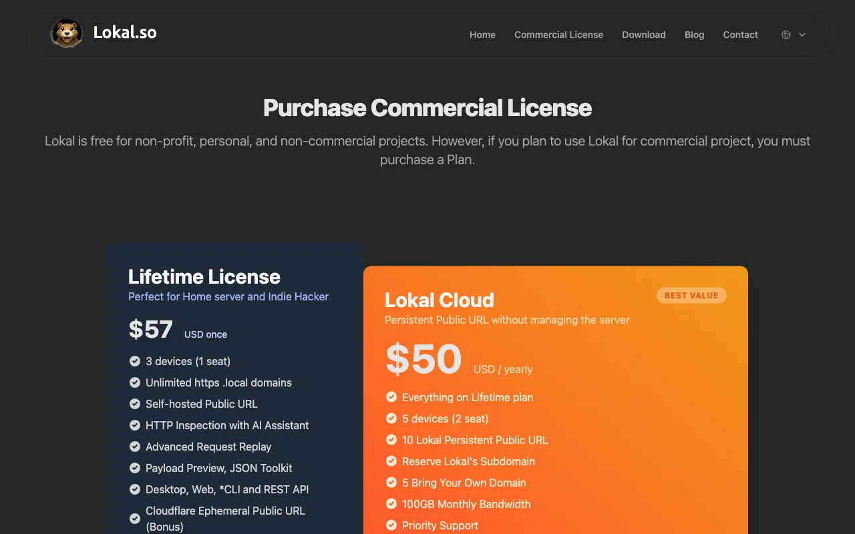Click the $50 price
This screenshot has width=855, height=534.
point(424,358)
